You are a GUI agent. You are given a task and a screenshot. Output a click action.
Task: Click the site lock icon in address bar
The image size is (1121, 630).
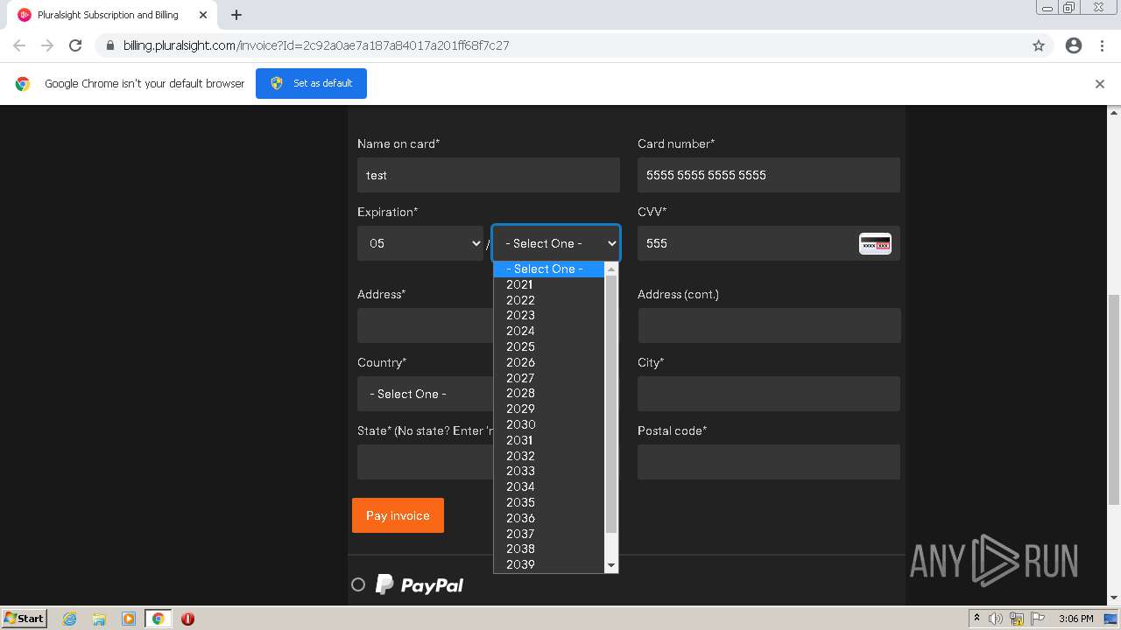click(109, 45)
